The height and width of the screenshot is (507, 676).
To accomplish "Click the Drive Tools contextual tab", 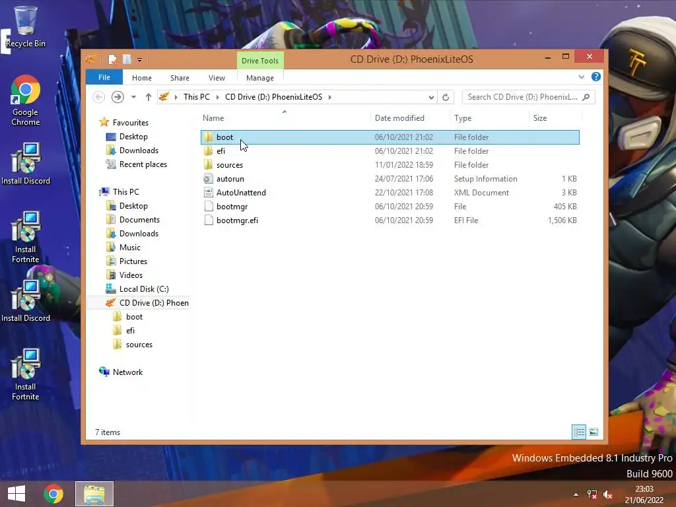I will [260, 61].
